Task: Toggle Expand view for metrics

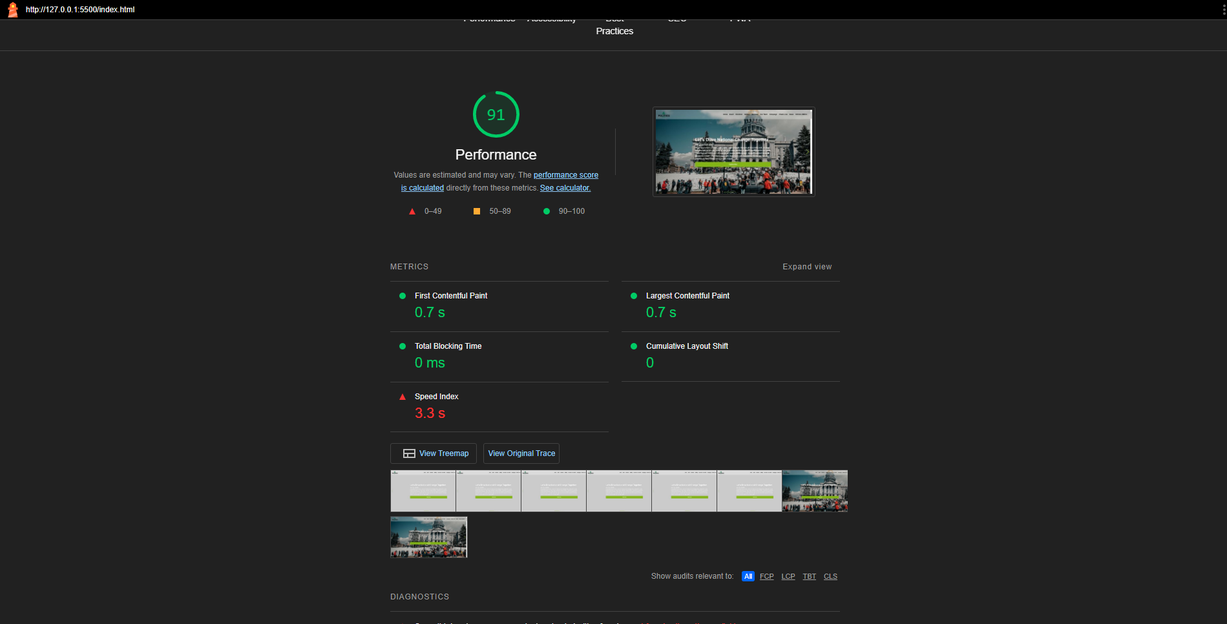Action: pyautogui.click(x=806, y=267)
